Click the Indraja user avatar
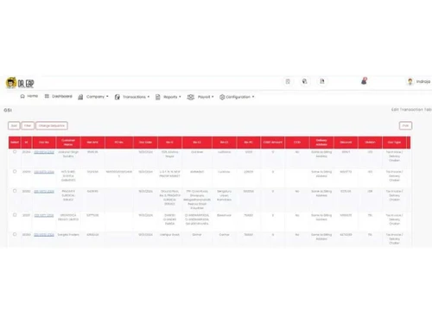Screen dimensions: 432x324 [410, 81]
